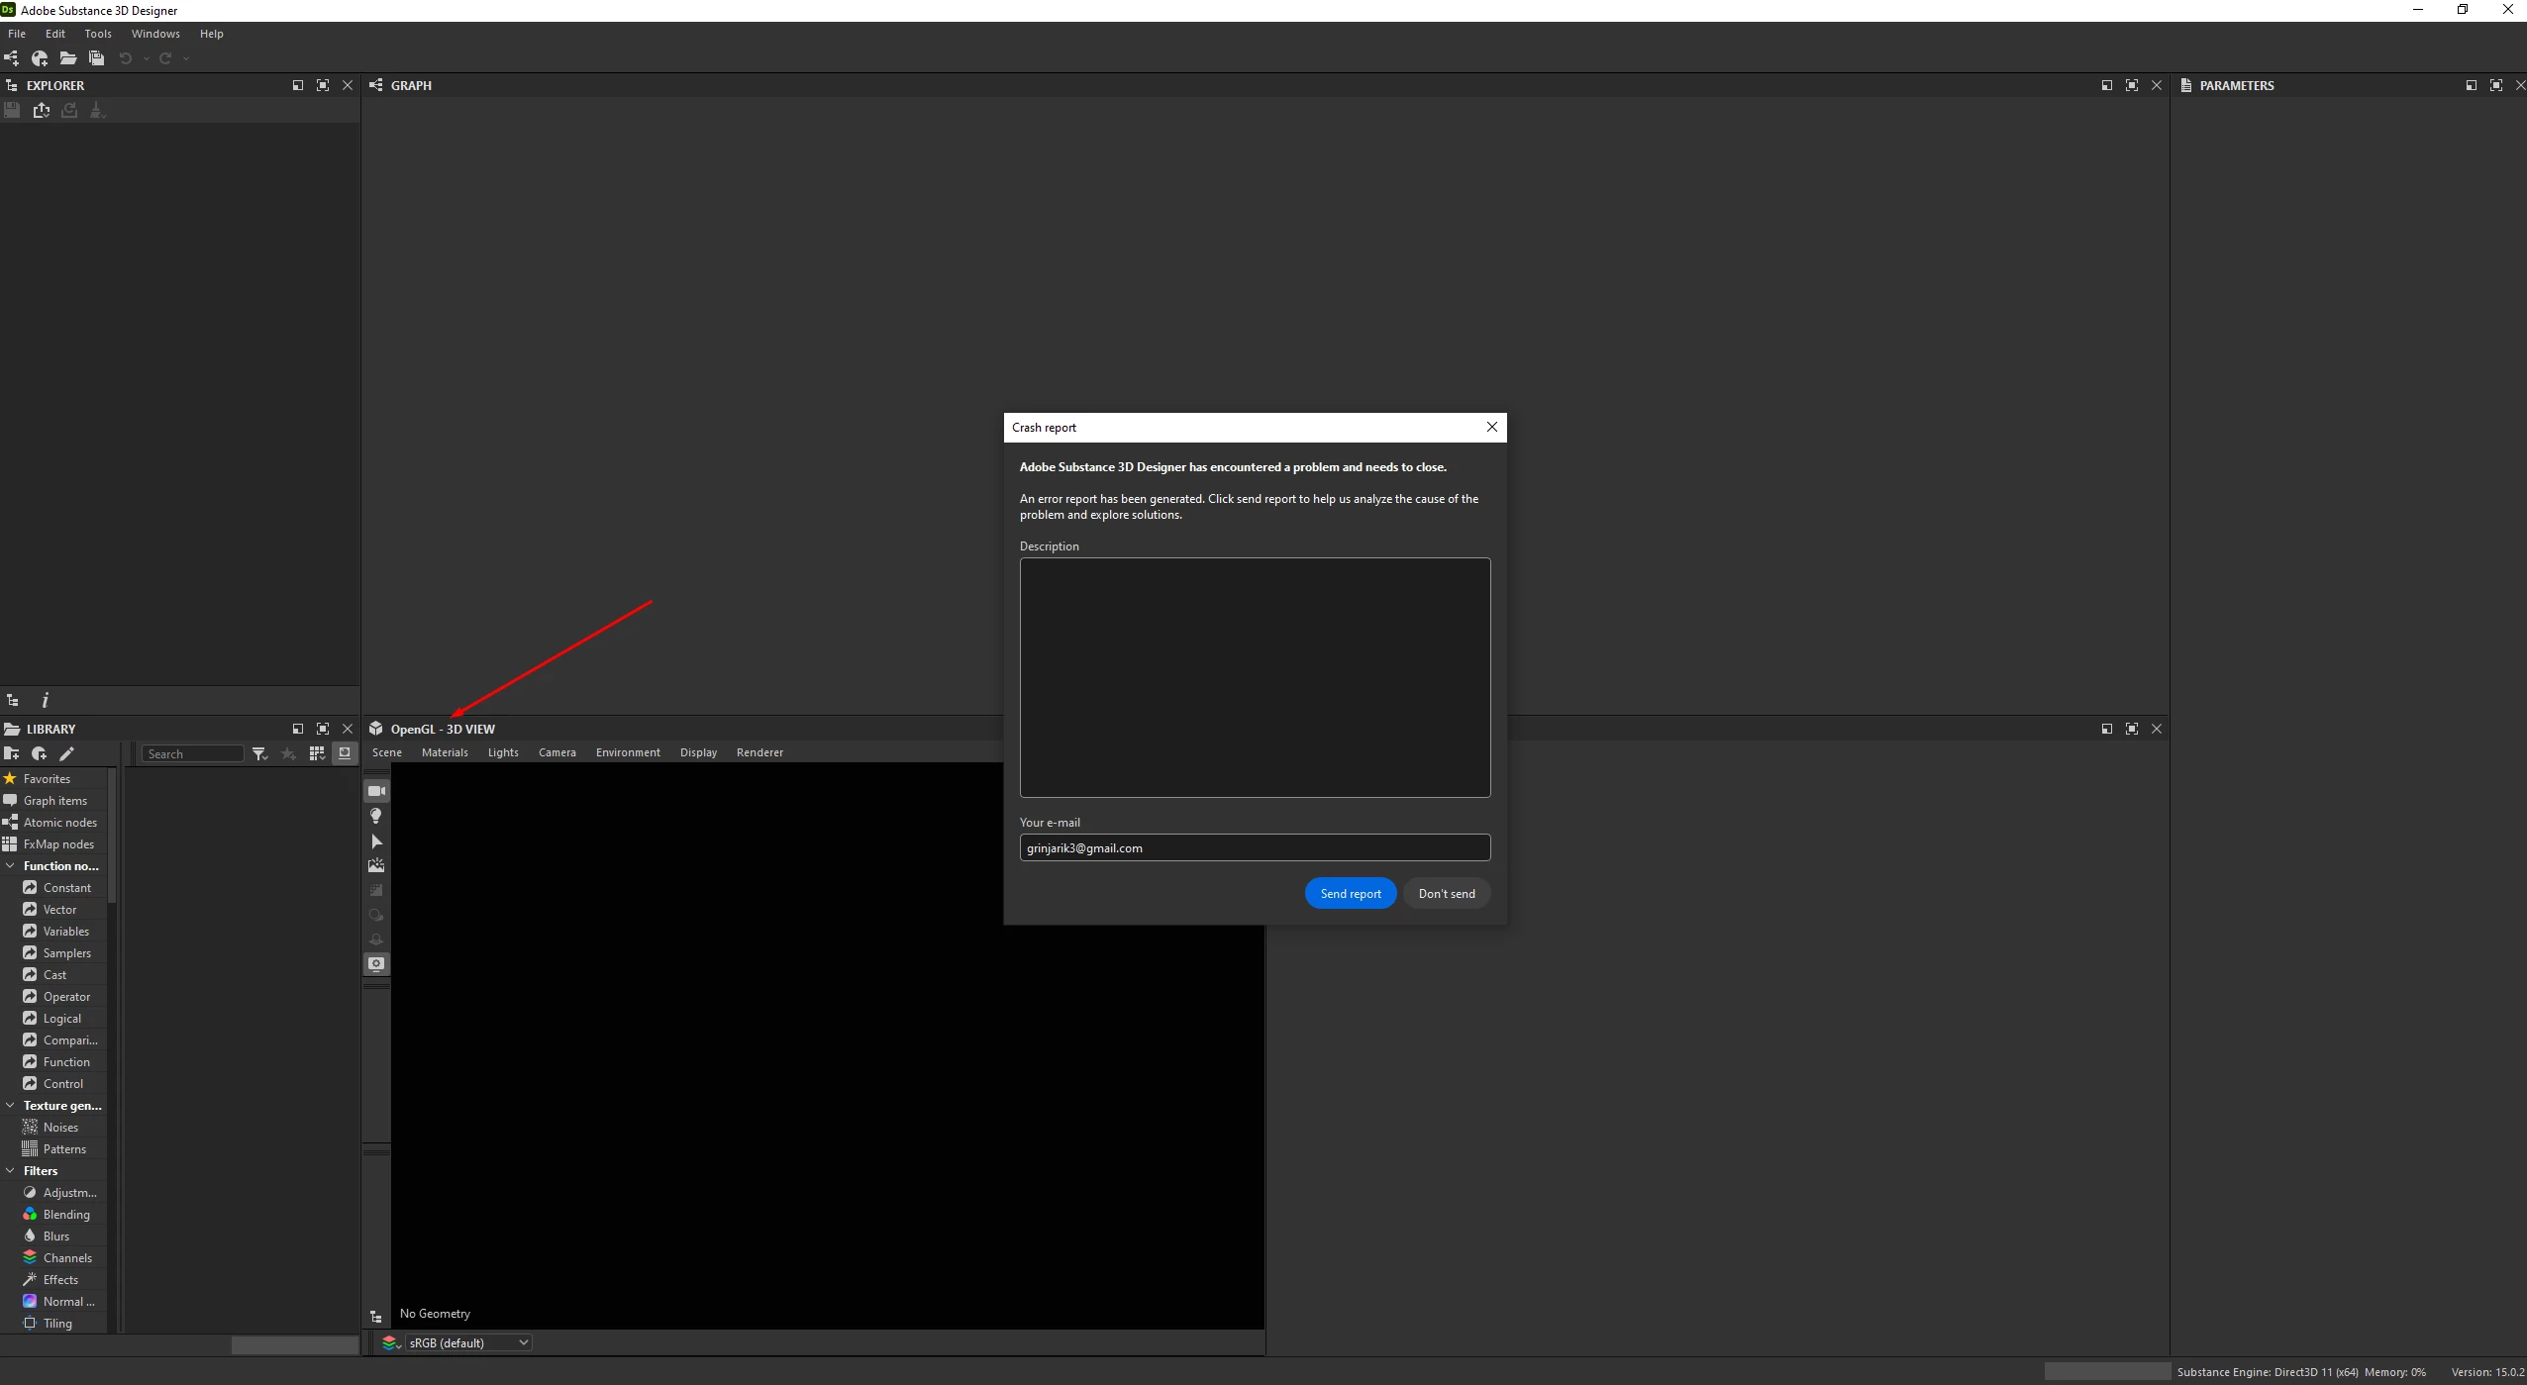Toggle the library thumbnail preview button
Viewport: 2527px width, 1385px height.
[345, 753]
